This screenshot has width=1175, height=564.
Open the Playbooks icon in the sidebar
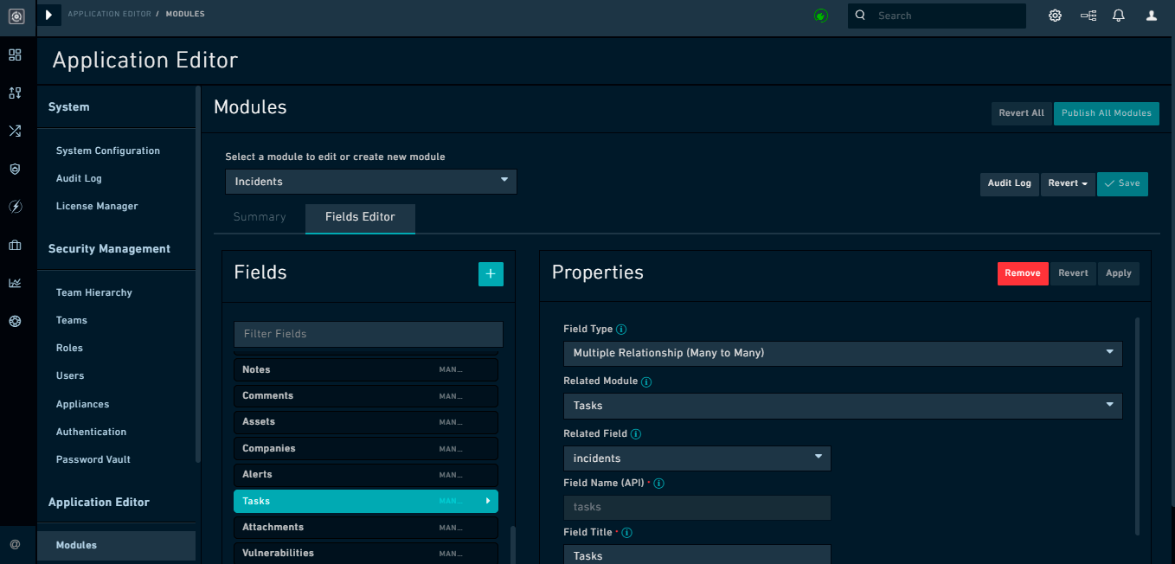(x=15, y=131)
